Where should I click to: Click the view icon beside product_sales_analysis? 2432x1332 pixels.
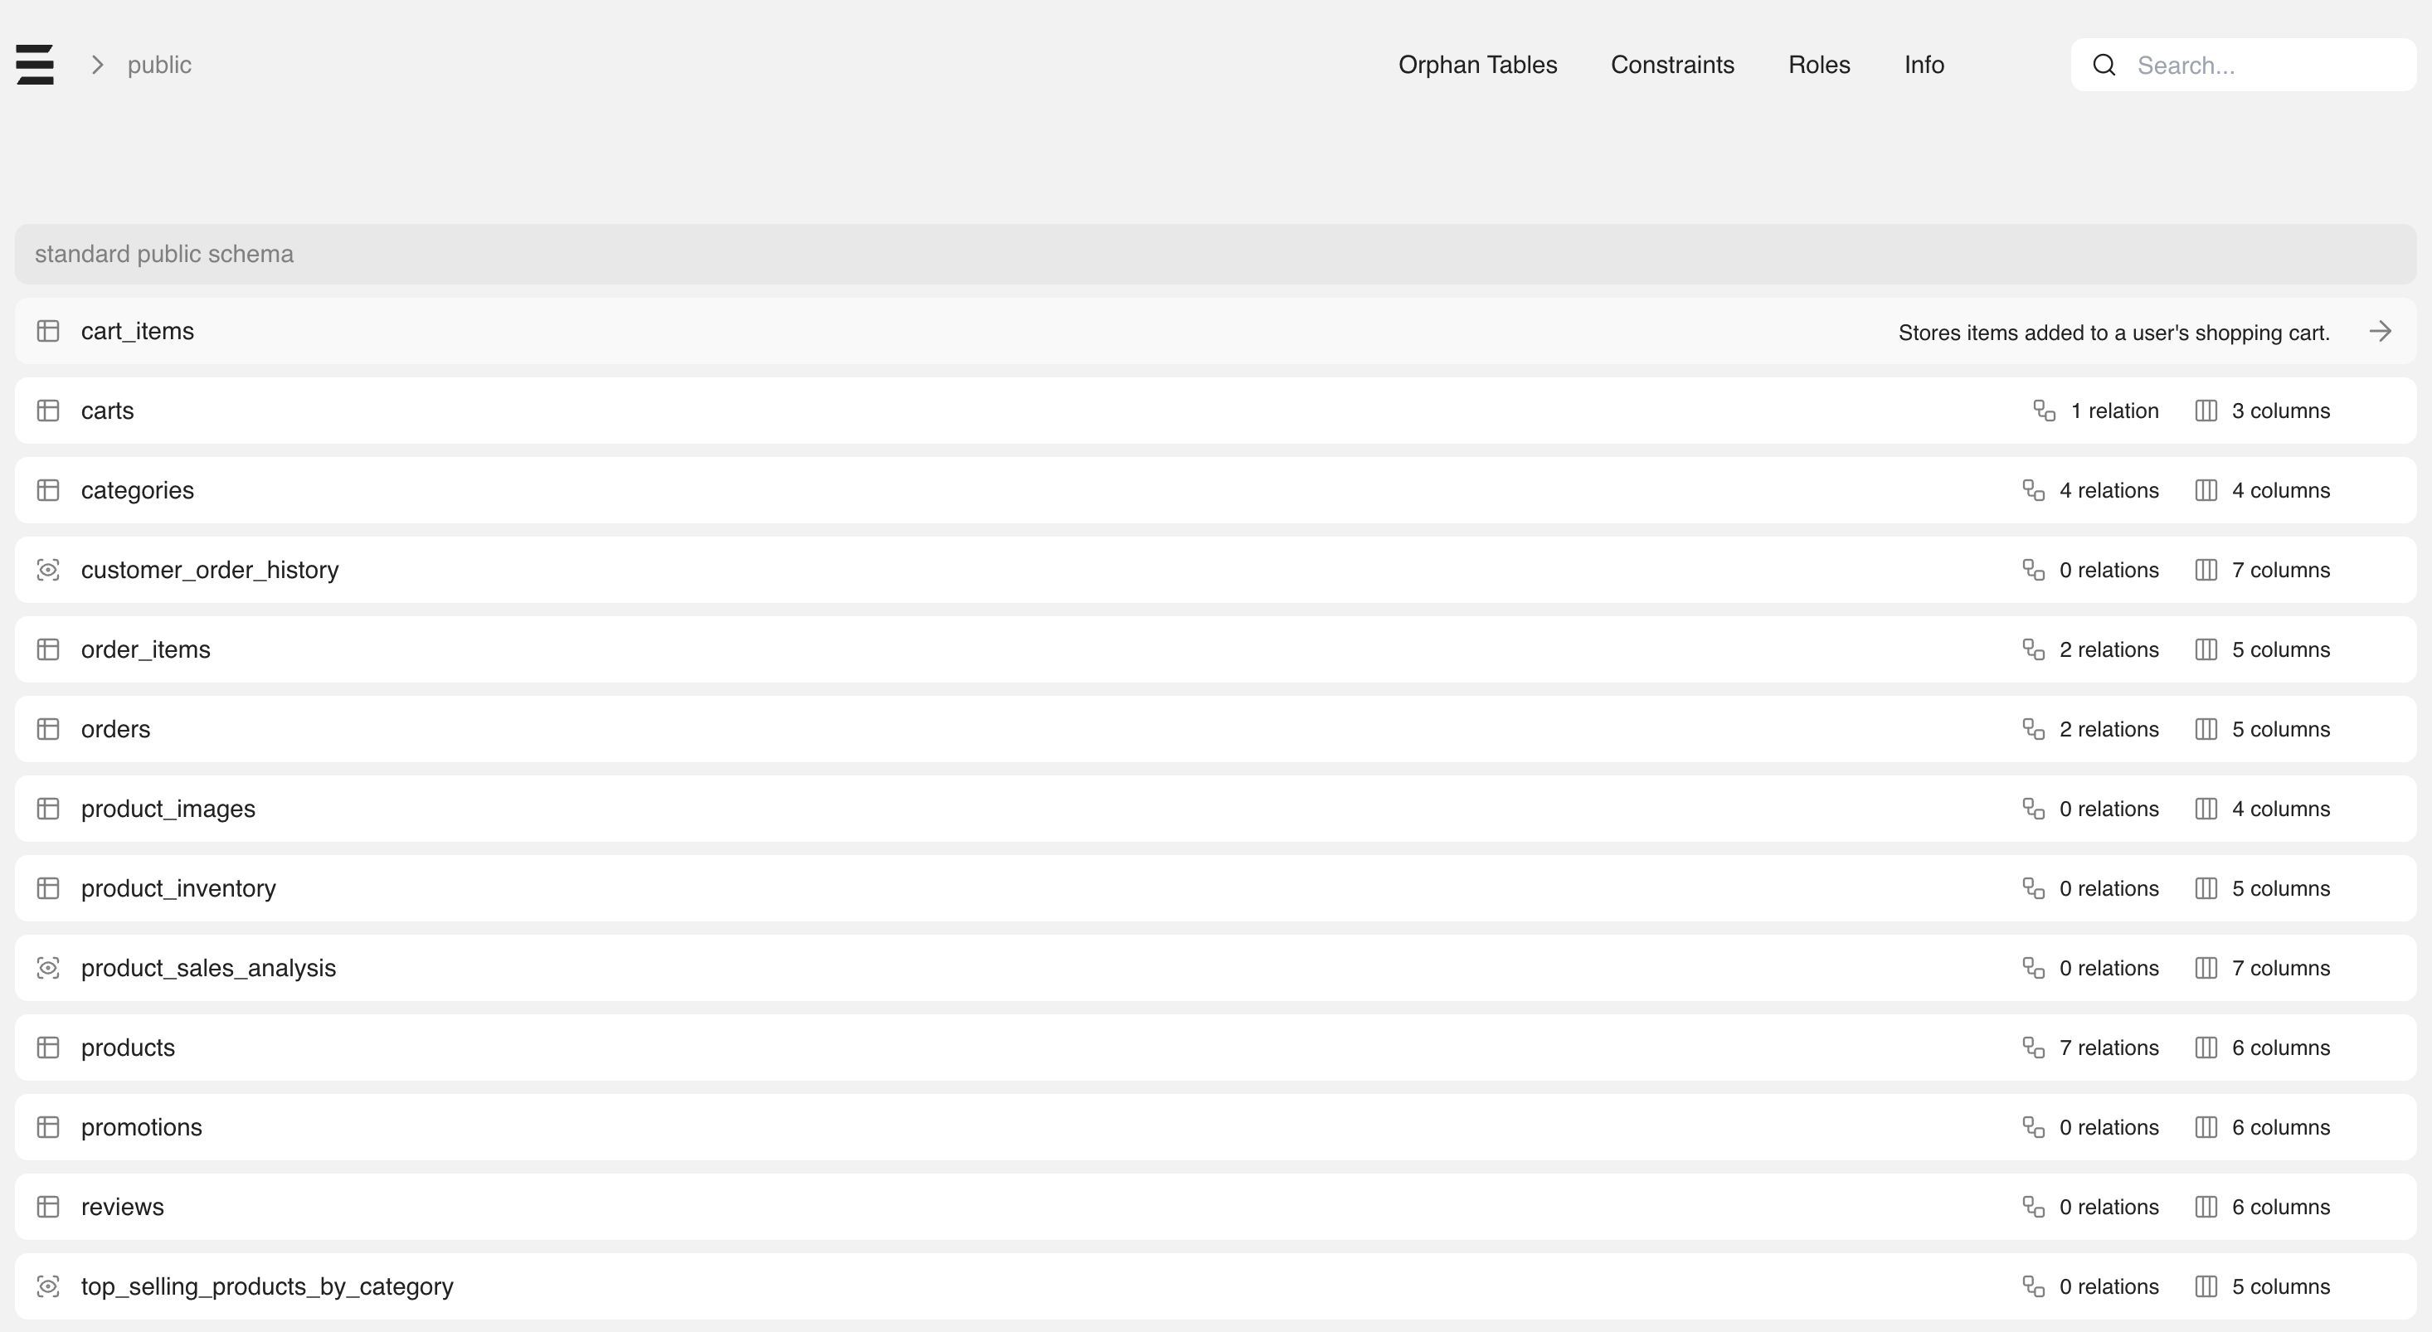click(x=48, y=967)
